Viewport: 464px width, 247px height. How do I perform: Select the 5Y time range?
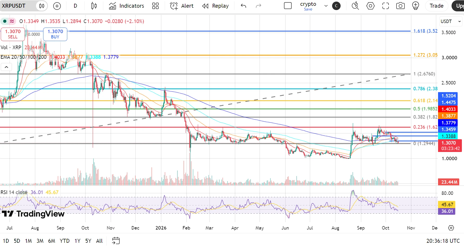(88, 241)
